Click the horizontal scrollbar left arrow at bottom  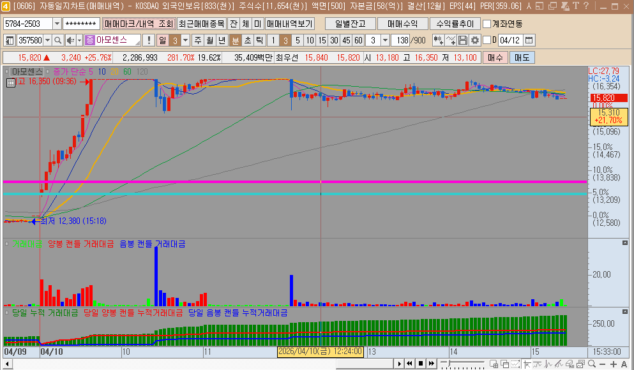click(x=7, y=364)
